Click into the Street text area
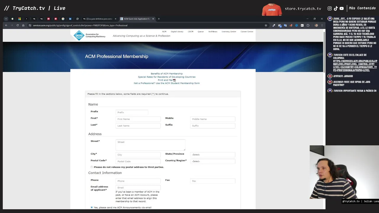This screenshot has width=379, height=213. pyautogui.click(x=150, y=145)
